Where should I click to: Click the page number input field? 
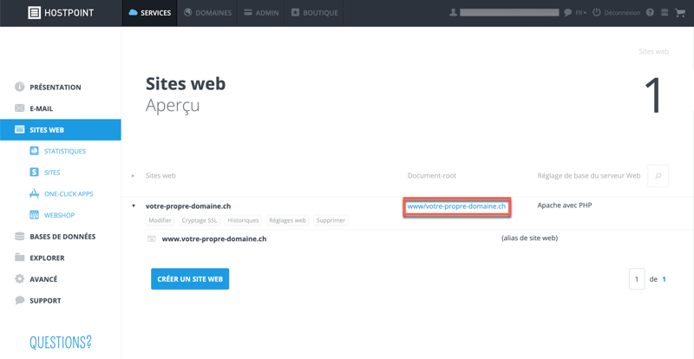(x=637, y=279)
